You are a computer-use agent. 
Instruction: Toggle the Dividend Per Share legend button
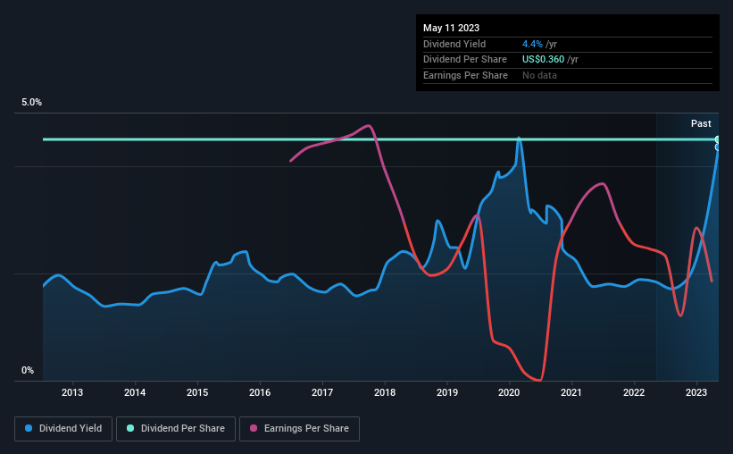coord(176,429)
